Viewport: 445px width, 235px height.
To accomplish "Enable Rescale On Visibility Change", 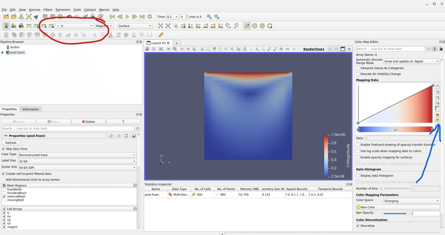I will coord(358,74).
